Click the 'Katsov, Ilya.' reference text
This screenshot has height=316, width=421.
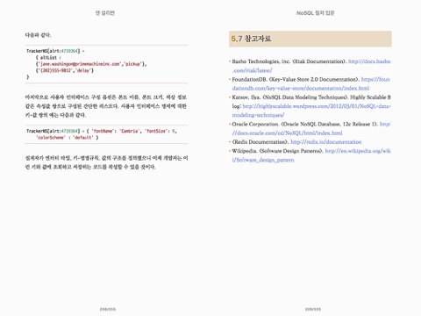(246, 97)
